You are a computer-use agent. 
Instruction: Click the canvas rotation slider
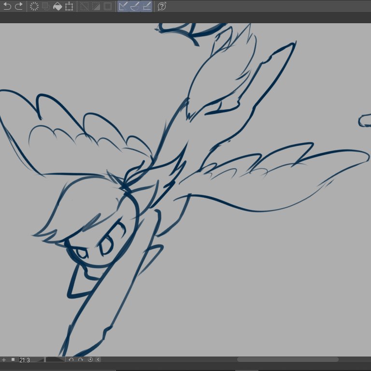55,359
